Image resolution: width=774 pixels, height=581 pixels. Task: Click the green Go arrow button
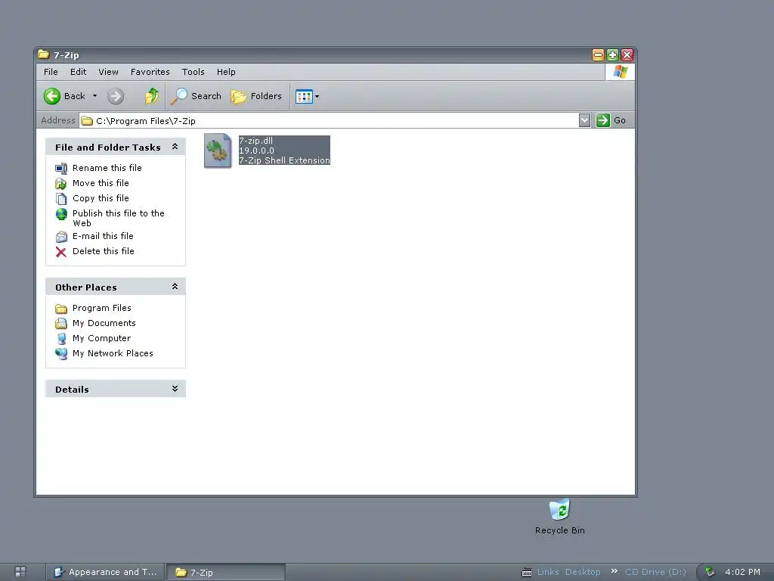pos(602,120)
